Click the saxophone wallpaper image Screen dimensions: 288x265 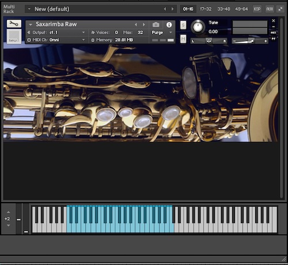pos(141,94)
